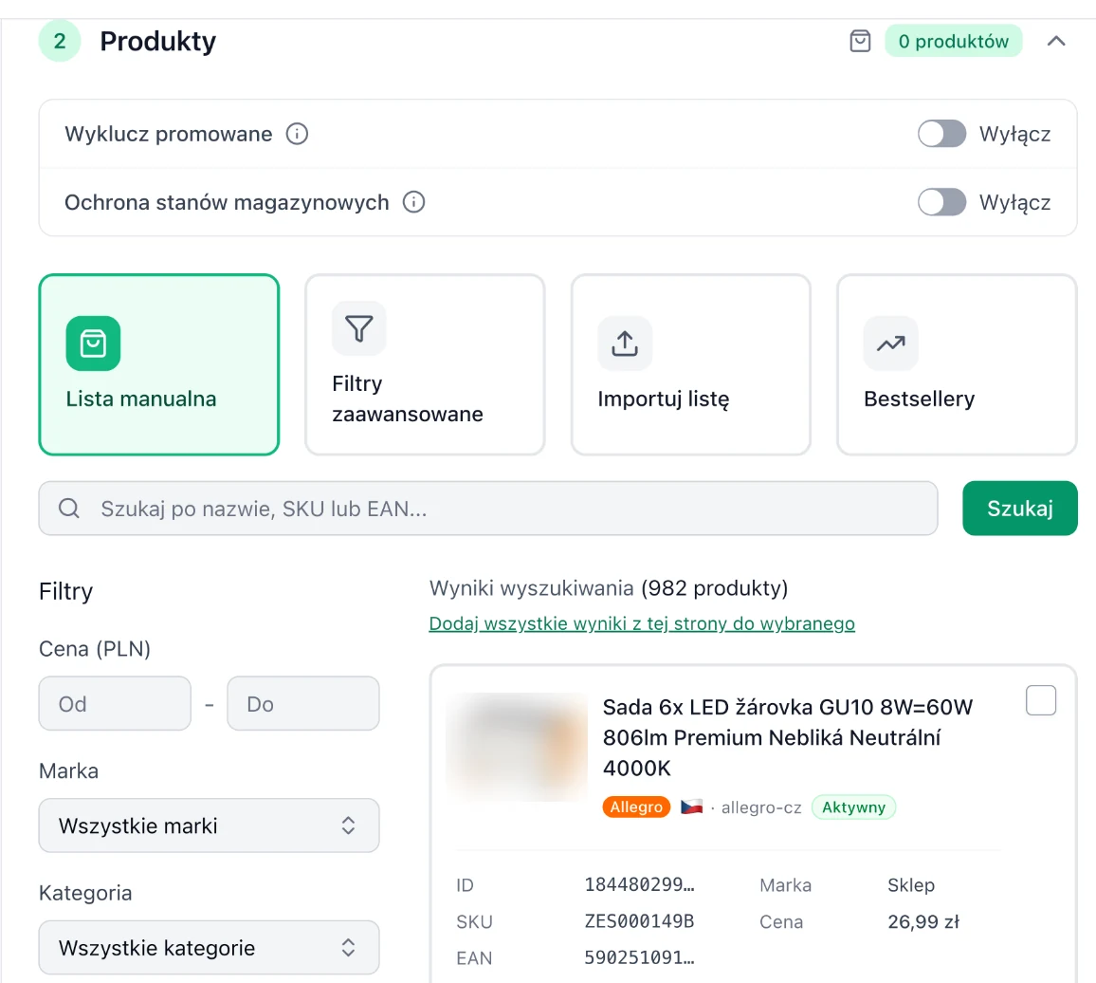The image size is (1096, 983).
Task: Click the shopping bag icon beside 0 produktów
Action: tap(860, 42)
